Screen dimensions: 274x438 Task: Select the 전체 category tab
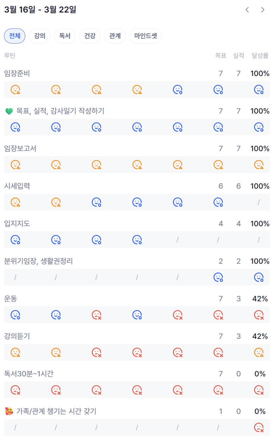(14, 36)
